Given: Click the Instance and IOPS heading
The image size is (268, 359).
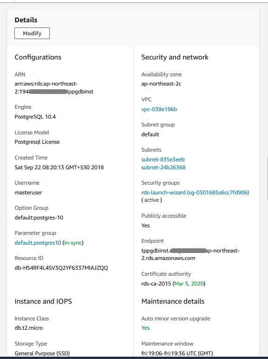Looking at the screenshot, I should [x=43, y=301].
